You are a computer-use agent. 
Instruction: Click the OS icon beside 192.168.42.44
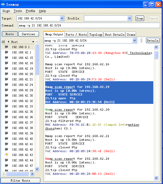coord(6,160)
